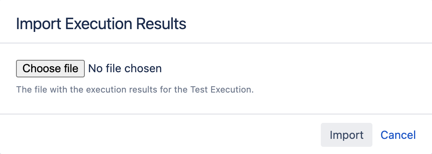Submit the dialog using Import
The height and width of the screenshot is (154, 432).
tap(346, 135)
